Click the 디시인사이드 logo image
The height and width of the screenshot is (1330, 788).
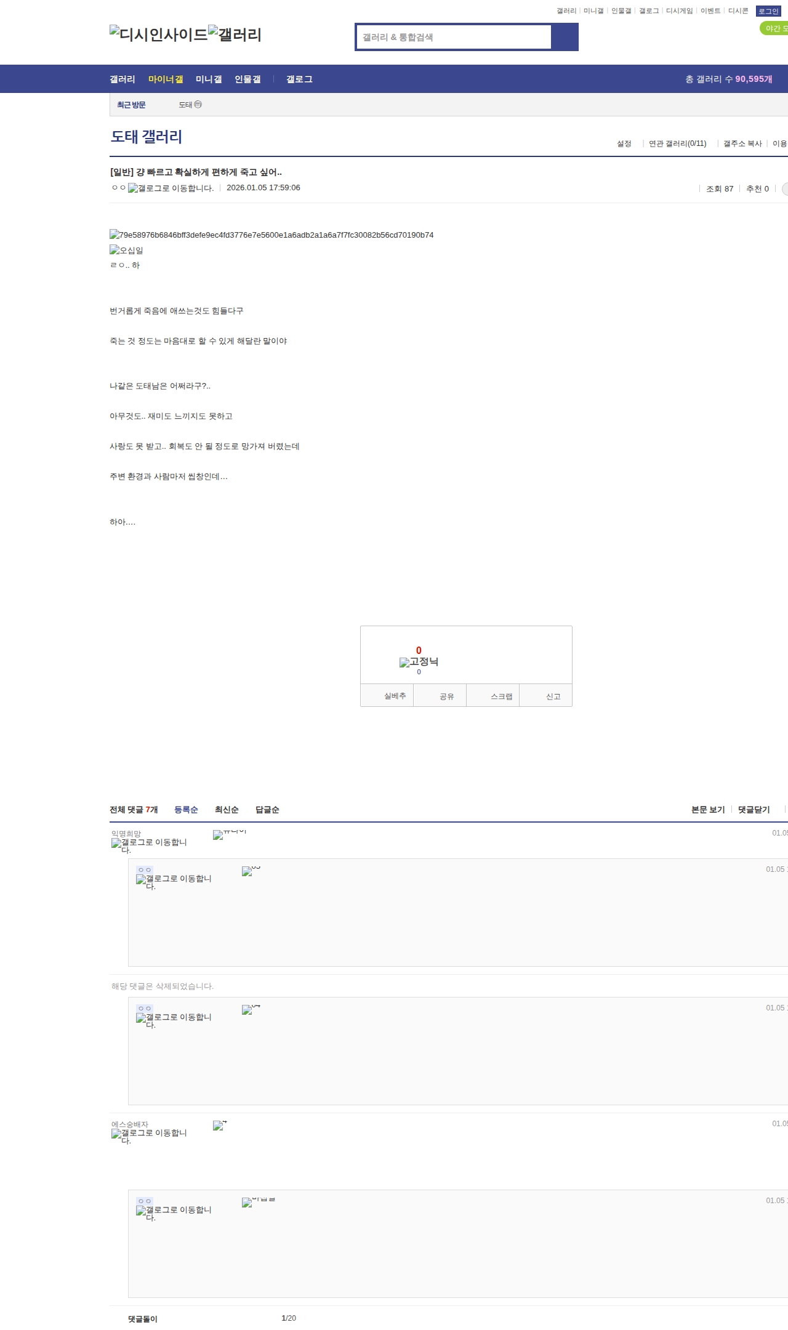[x=159, y=34]
